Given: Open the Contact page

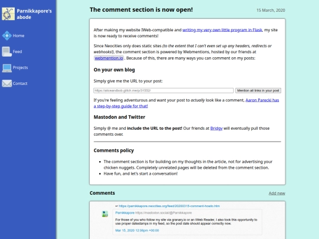Looking at the screenshot, I should (x=20, y=83).
